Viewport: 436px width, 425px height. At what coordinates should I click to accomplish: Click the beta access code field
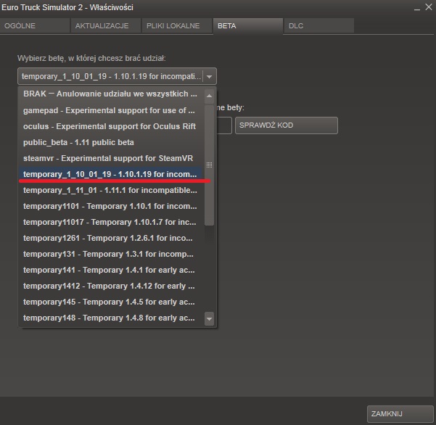[224, 125]
